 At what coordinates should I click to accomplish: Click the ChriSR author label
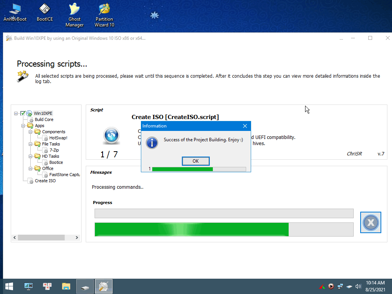(354, 154)
